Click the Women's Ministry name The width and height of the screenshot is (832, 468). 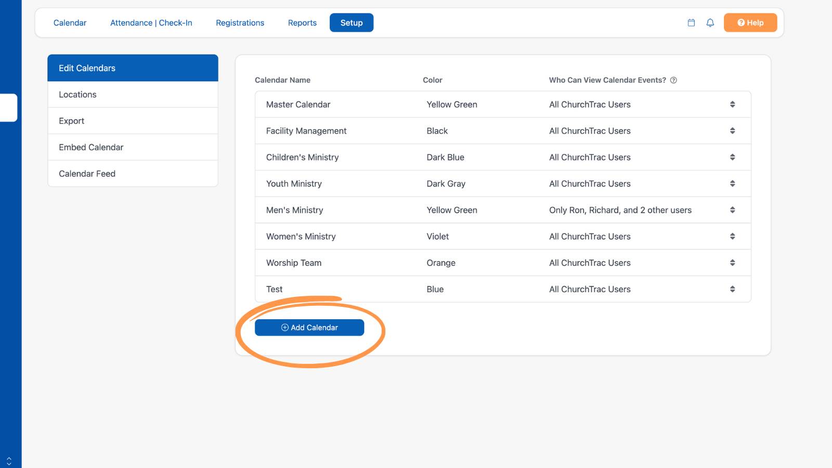301,237
